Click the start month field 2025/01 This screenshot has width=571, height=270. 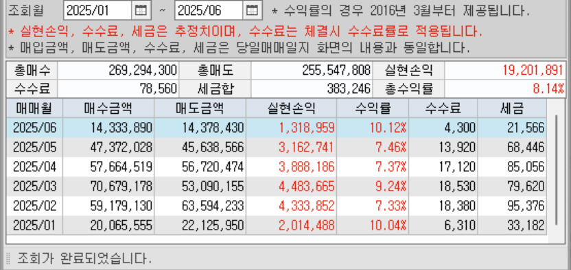point(97,10)
